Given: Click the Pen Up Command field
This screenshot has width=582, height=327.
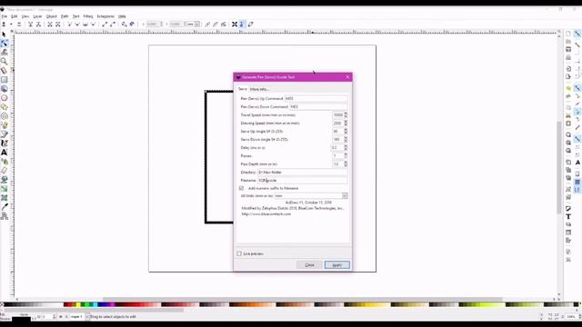Looking at the screenshot, I should click(x=316, y=99).
